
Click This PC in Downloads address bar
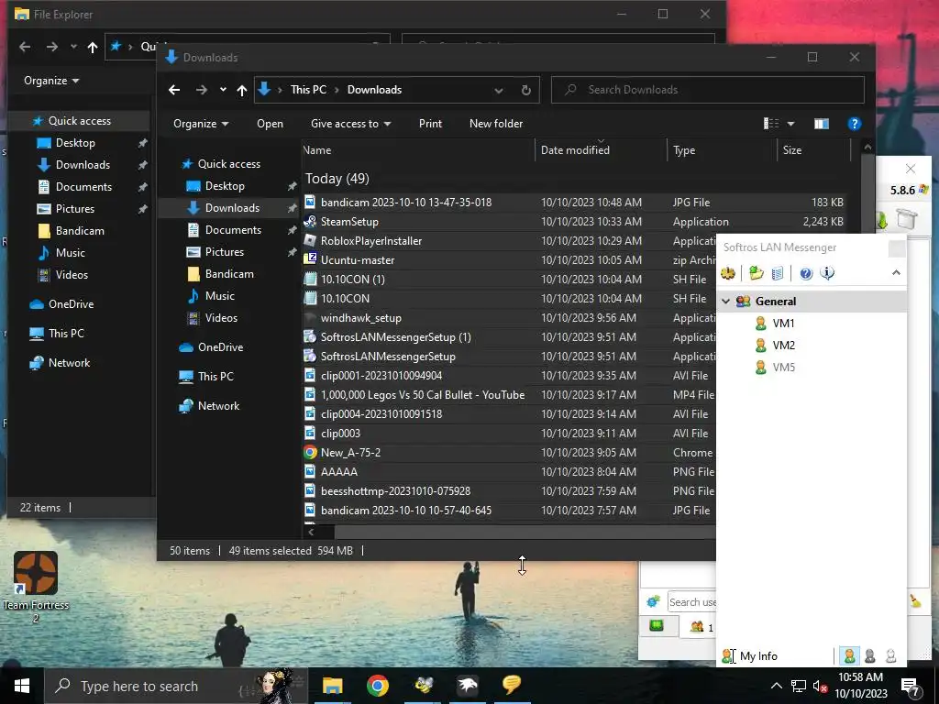point(308,90)
